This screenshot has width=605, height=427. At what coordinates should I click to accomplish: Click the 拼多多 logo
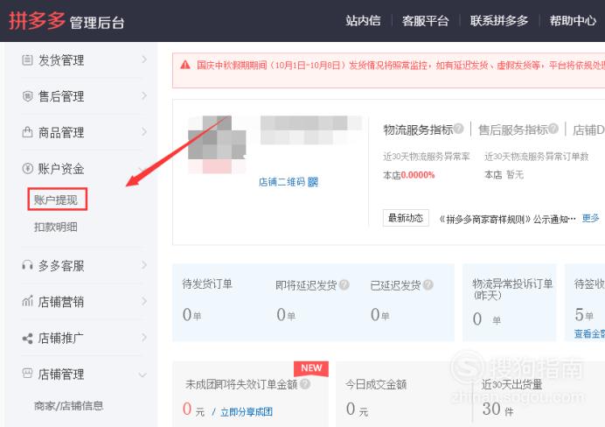pyautogui.click(x=37, y=20)
